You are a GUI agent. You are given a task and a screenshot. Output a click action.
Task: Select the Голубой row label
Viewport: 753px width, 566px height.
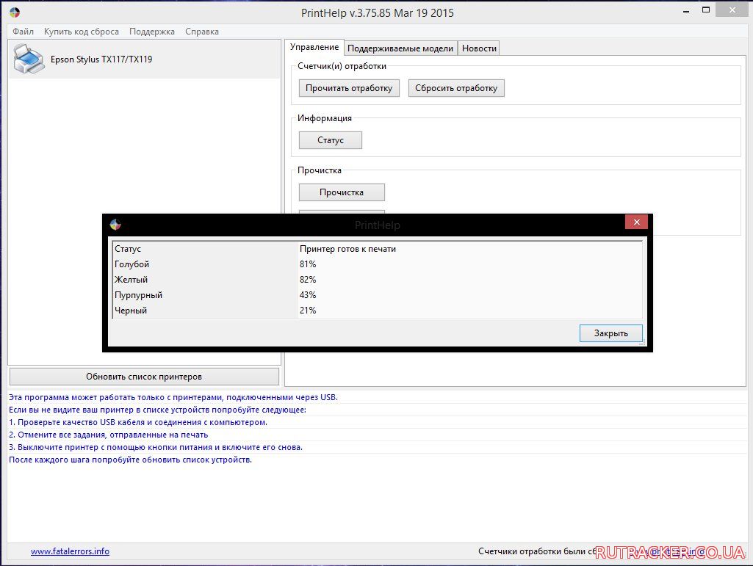click(x=132, y=264)
